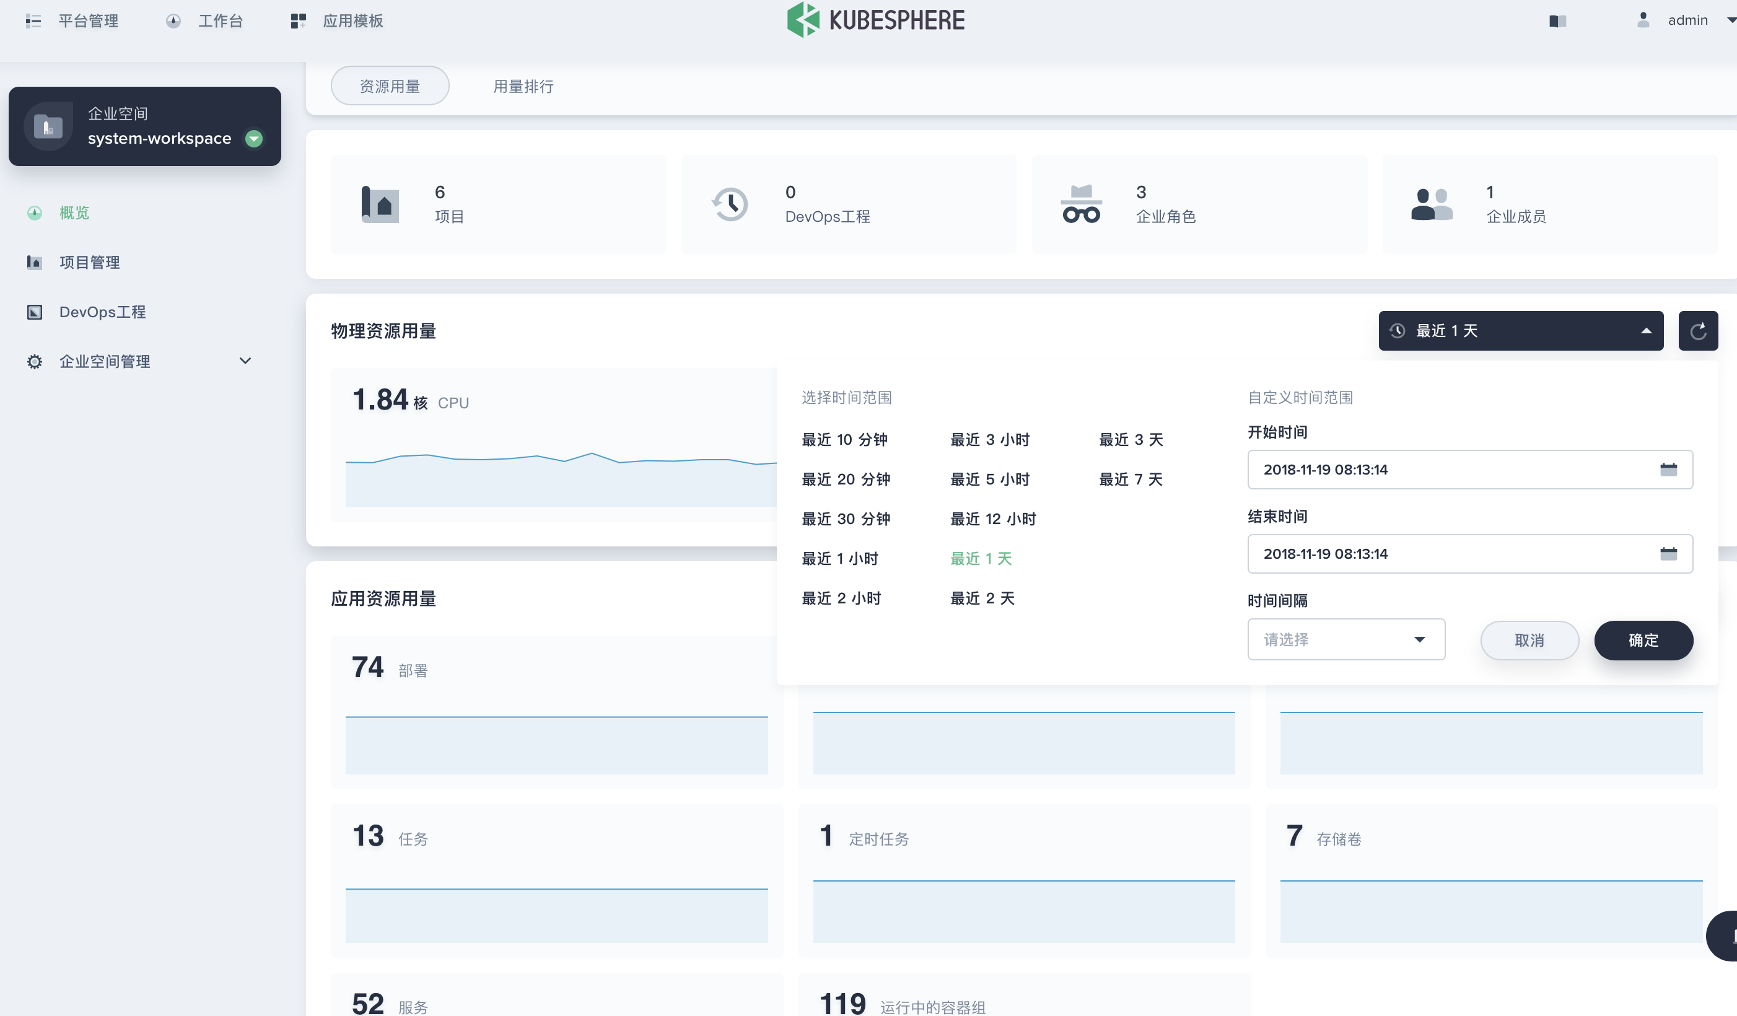Select 最近 10 分钟 time range
Image resolution: width=1737 pixels, height=1016 pixels.
[x=844, y=440]
